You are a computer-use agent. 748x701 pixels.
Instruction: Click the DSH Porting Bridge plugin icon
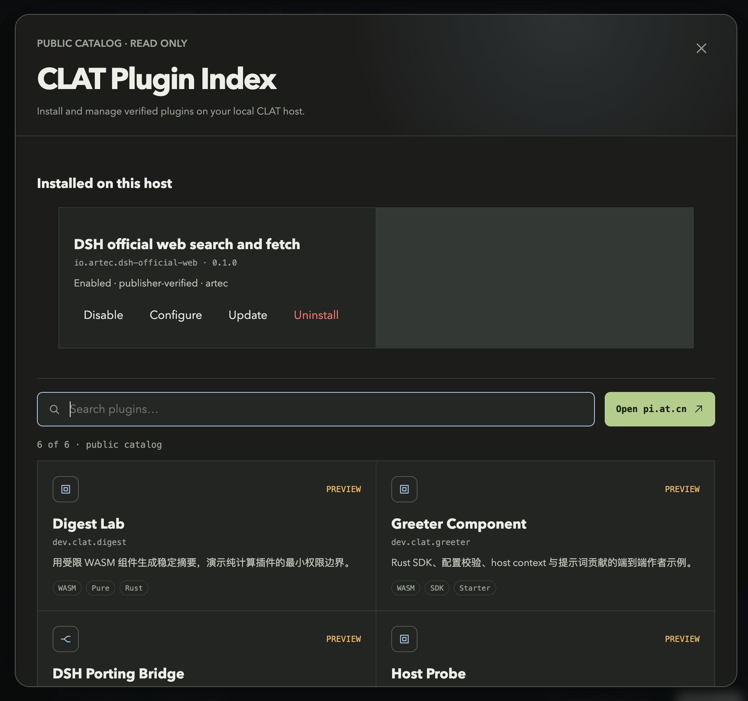[x=66, y=639]
